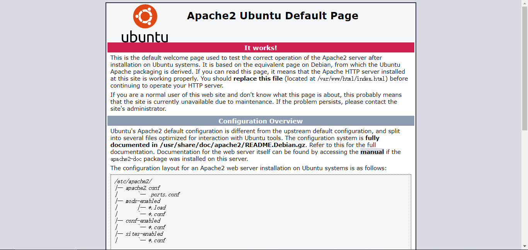Click the /var/www/html/index.html path text
528x250 pixels.
tap(352, 79)
